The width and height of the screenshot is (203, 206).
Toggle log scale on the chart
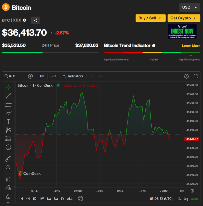coord(186,199)
